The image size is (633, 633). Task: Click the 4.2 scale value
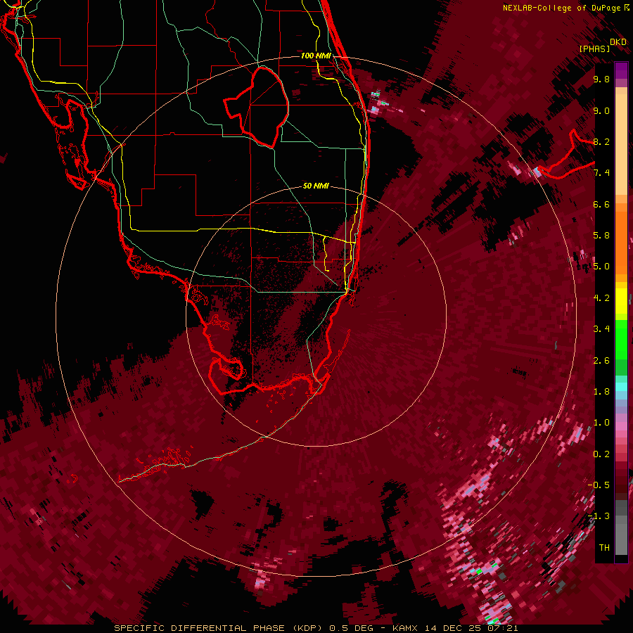click(601, 298)
